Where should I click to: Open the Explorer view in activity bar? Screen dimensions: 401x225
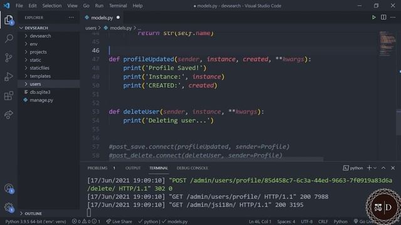(x=9, y=20)
